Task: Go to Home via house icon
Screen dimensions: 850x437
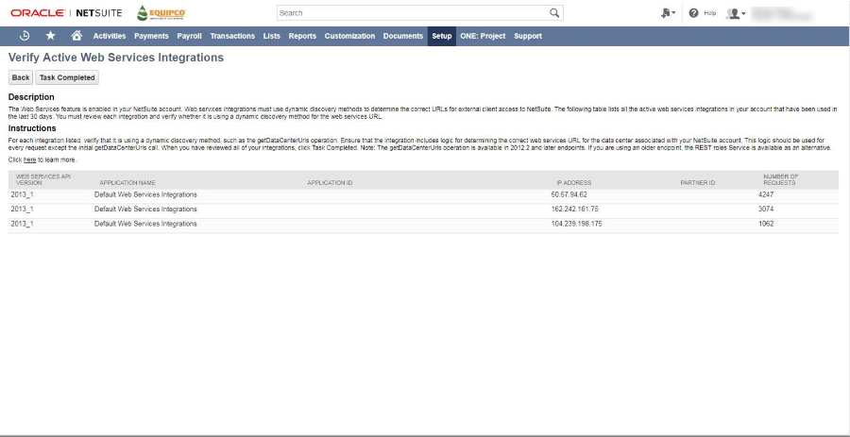Action: 76,36
